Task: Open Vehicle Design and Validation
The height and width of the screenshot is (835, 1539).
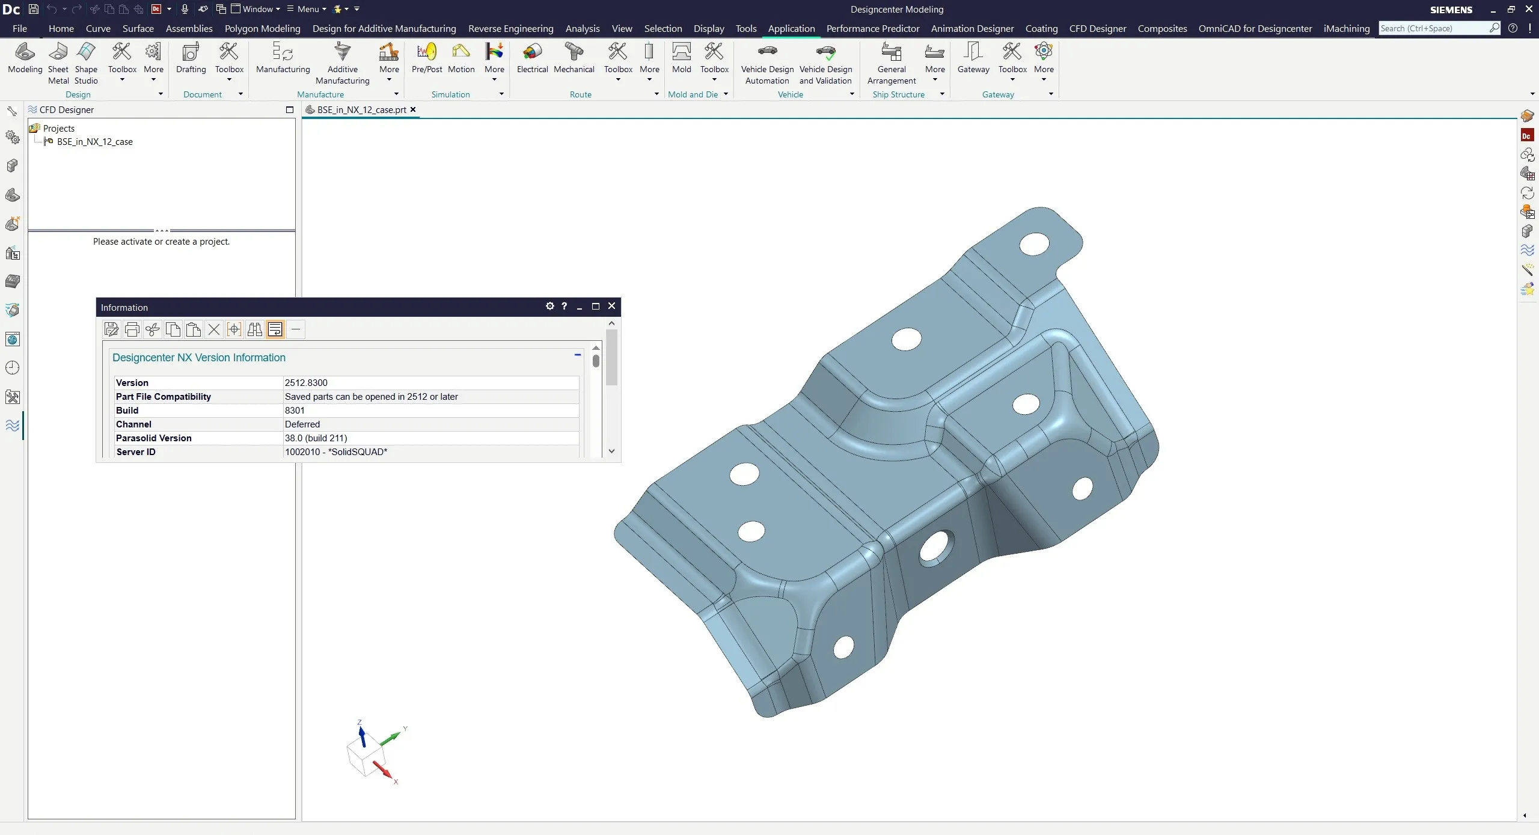Action: [x=825, y=63]
